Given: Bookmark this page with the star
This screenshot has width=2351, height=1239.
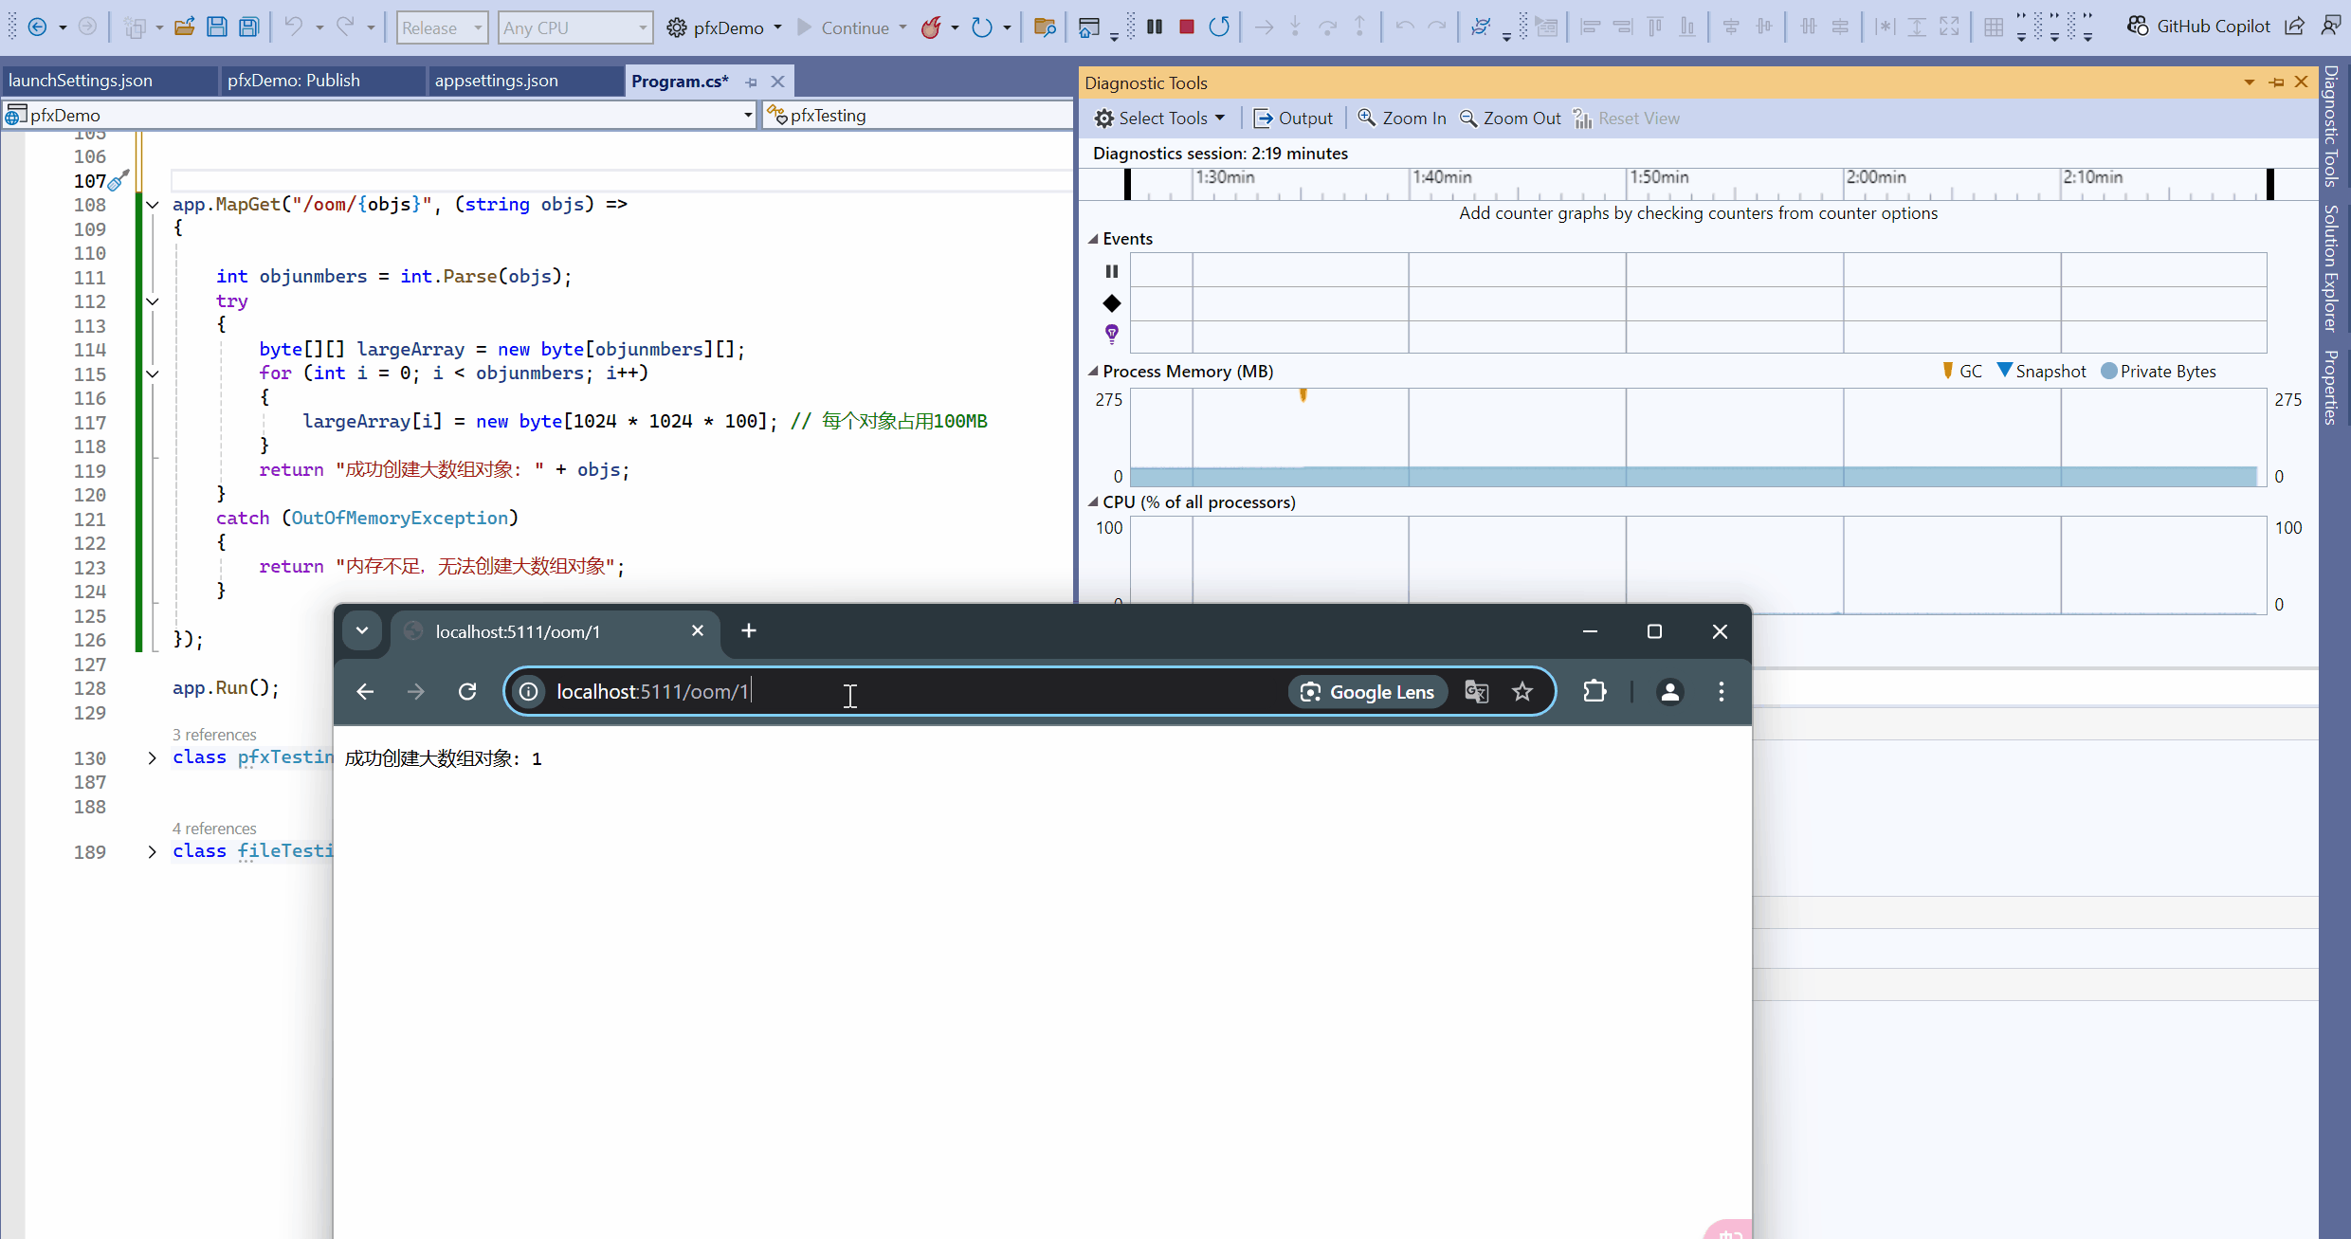Looking at the screenshot, I should coord(1522,692).
